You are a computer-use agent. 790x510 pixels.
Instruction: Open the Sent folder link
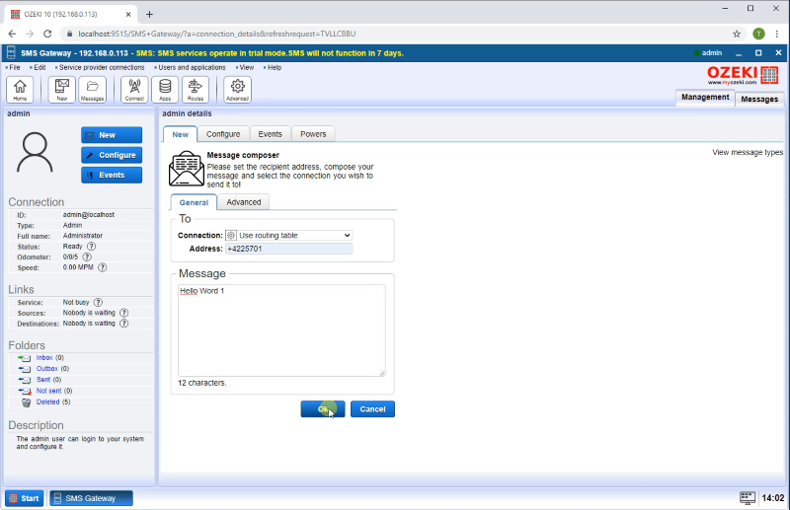pyautogui.click(x=43, y=380)
